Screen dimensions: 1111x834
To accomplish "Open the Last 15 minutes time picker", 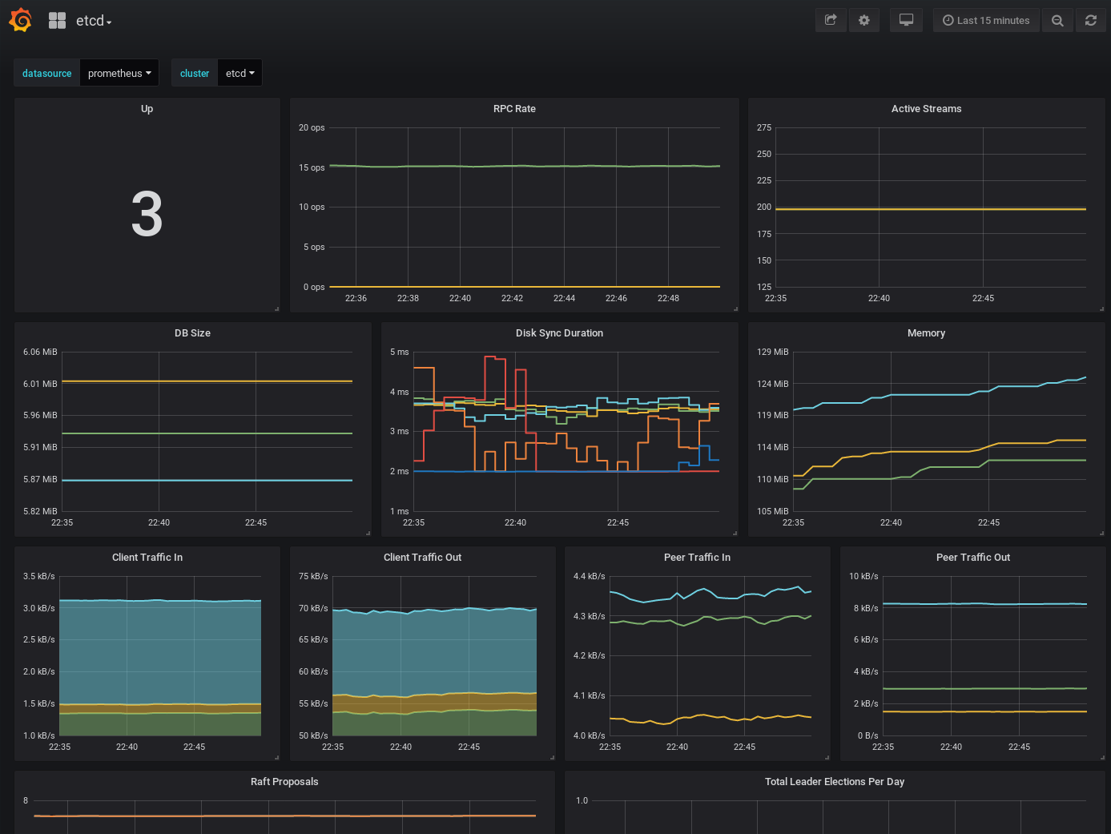I will (986, 20).
